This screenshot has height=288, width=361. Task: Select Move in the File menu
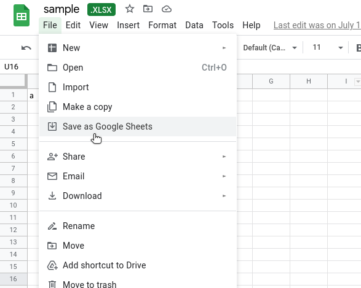138,246
